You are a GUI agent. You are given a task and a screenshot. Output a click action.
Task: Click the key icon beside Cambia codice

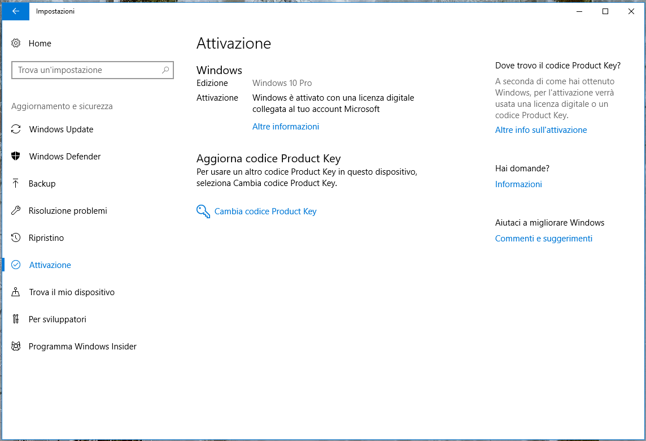203,211
